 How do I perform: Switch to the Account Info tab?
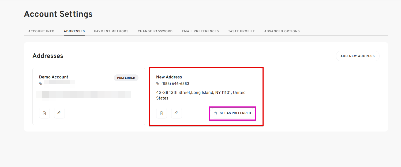tap(41, 31)
